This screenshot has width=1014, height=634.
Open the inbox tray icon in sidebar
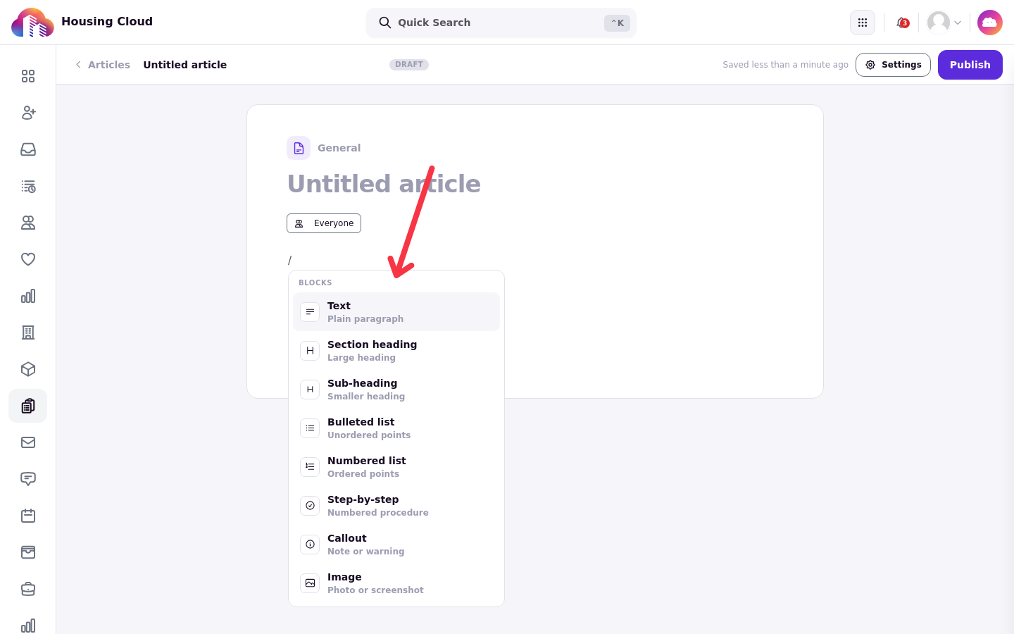(28, 149)
